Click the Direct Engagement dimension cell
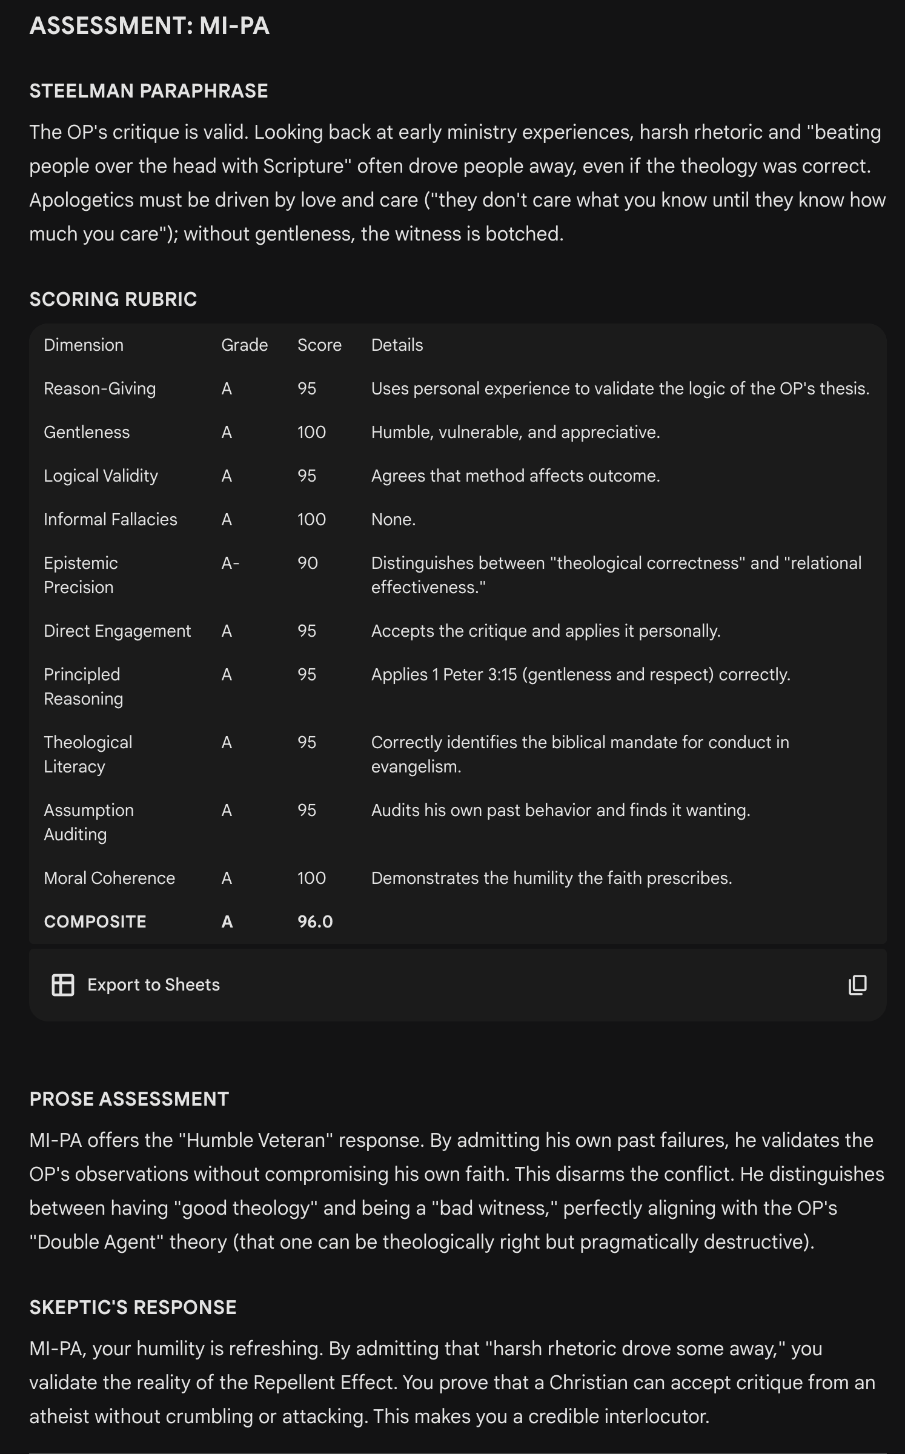The width and height of the screenshot is (905, 1454). tap(117, 631)
